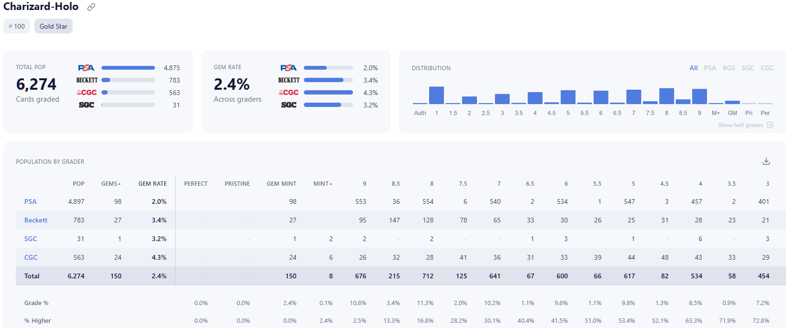Screen dimensions: 786x328
Task: Click the Beckett logo in Total Pop card
Action: 87,80
